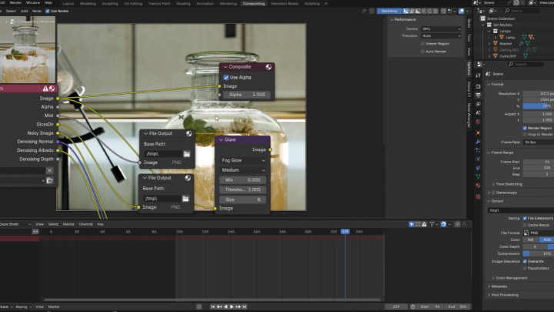Open the Render properties tab icon
Screen dimensions: 554x312
pyautogui.click(x=478, y=86)
